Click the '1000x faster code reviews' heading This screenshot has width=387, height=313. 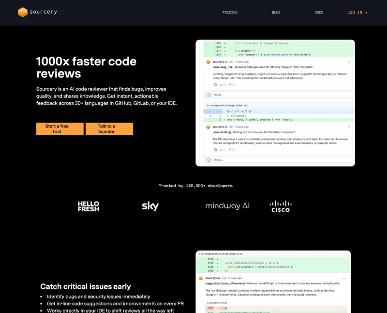tap(86, 67)
